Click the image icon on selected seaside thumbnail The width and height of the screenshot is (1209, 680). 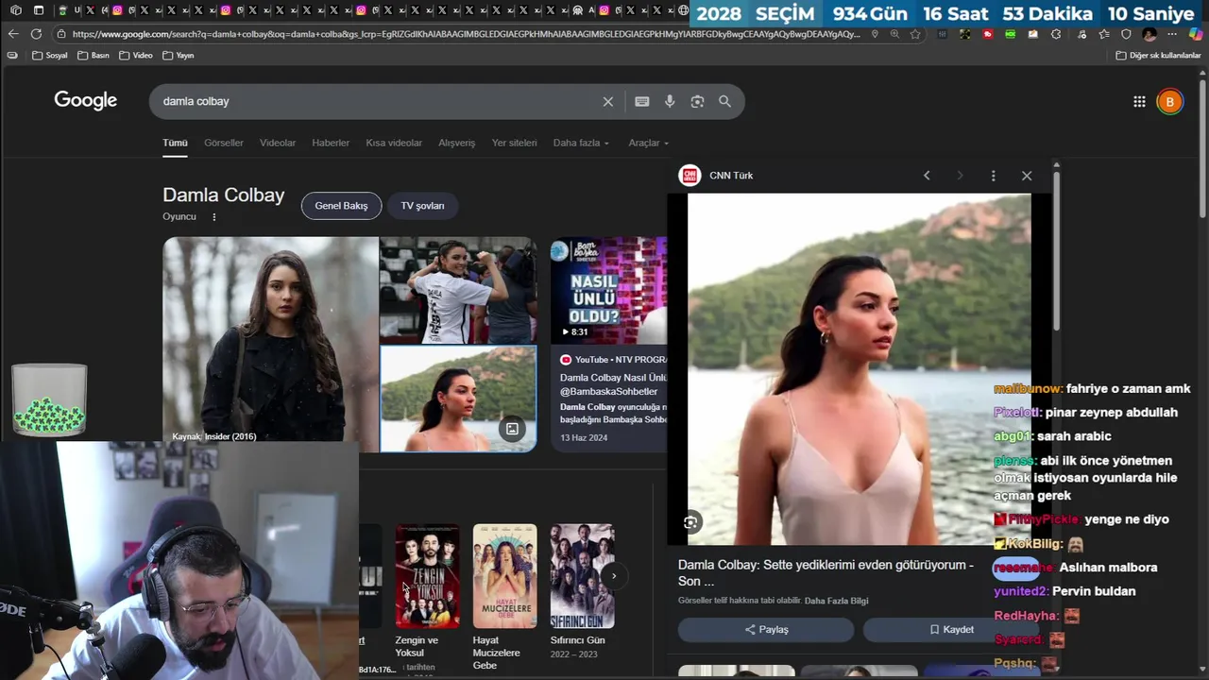click(512, 429)
